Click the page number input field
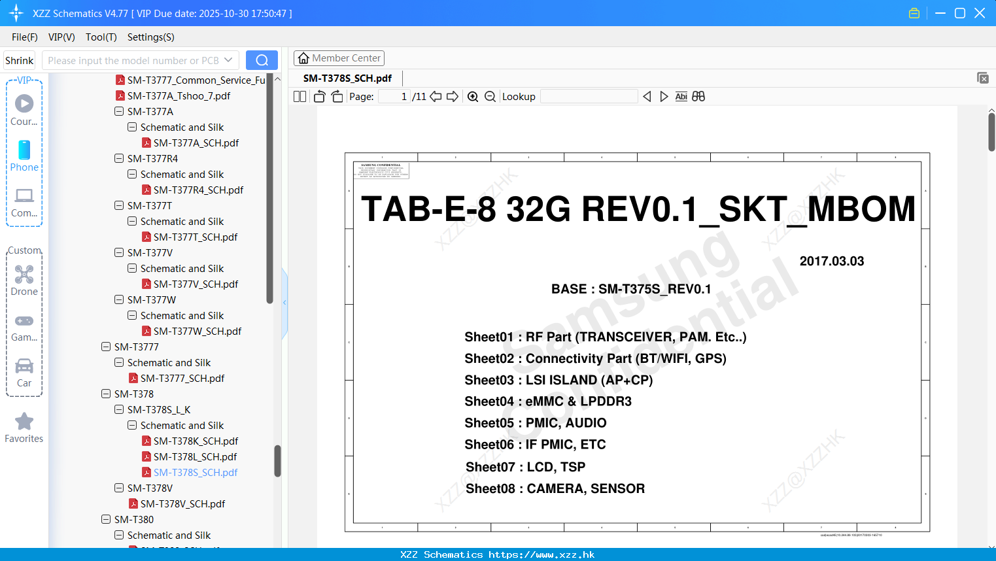This screenshot has width=996, height=561. [394, 97]
